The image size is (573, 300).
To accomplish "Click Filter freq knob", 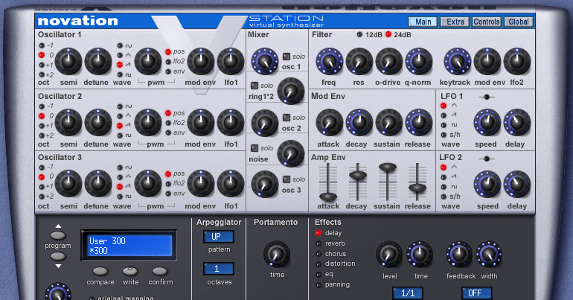I will 329,61.
